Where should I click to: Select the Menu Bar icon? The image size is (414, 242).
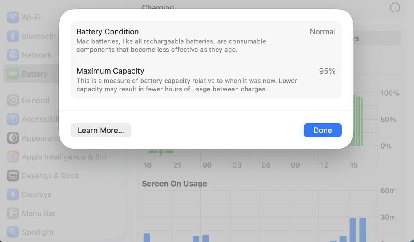pyautogui.click(x=13, y=213)
